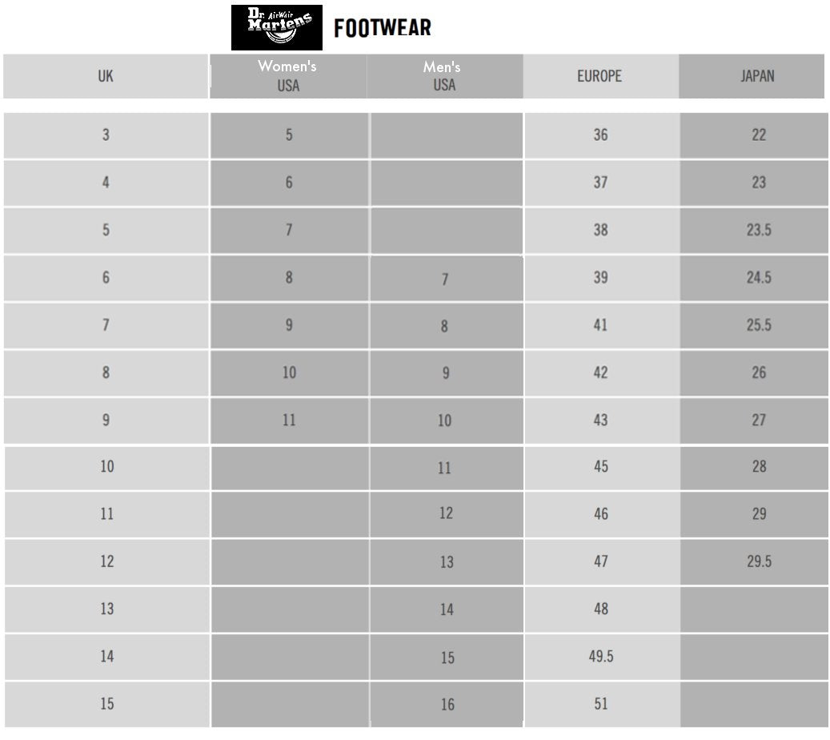Click Japan size 23.5 cell
This screenshot has width=830, height=740.
point(759,230)
